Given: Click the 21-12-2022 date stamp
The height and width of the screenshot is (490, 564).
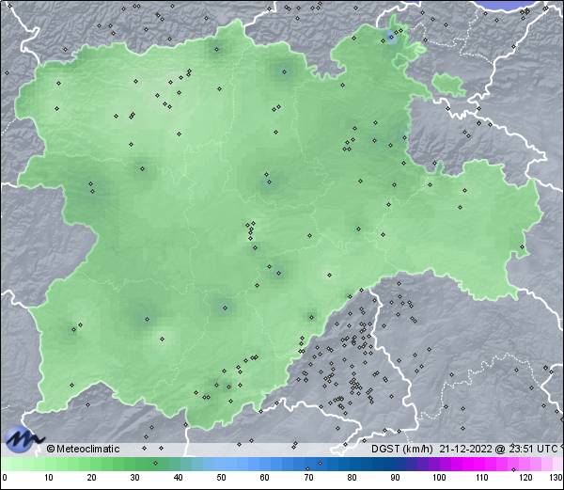Looking at the screenshot, I should 466,449.
